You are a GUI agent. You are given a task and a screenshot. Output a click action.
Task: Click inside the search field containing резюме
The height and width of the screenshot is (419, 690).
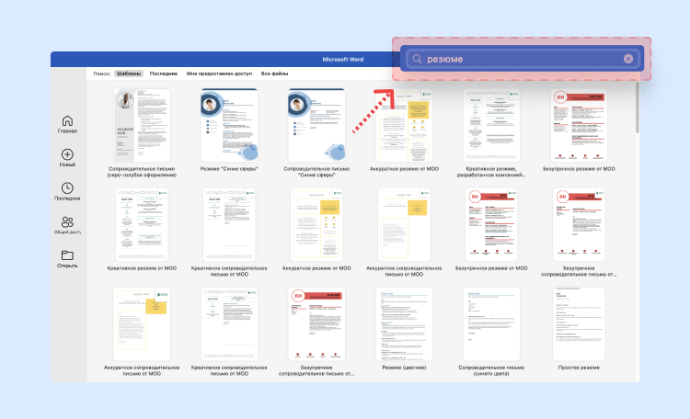(520, 59)
